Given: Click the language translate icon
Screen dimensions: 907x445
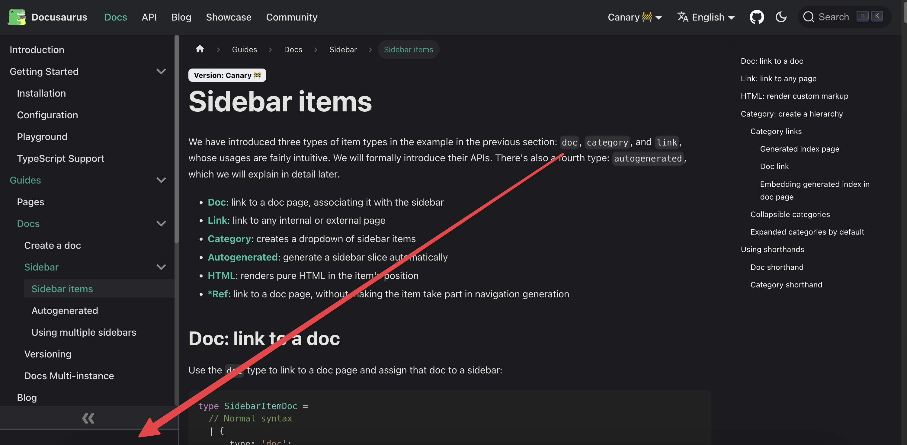Looking at the screenshot, I should click(683, 17).
